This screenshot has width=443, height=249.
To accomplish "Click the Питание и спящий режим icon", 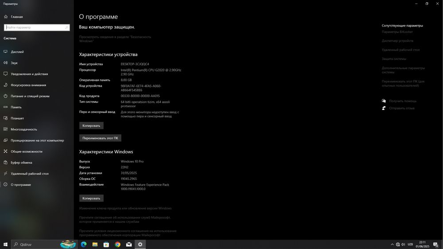I will tap(5, 96).
